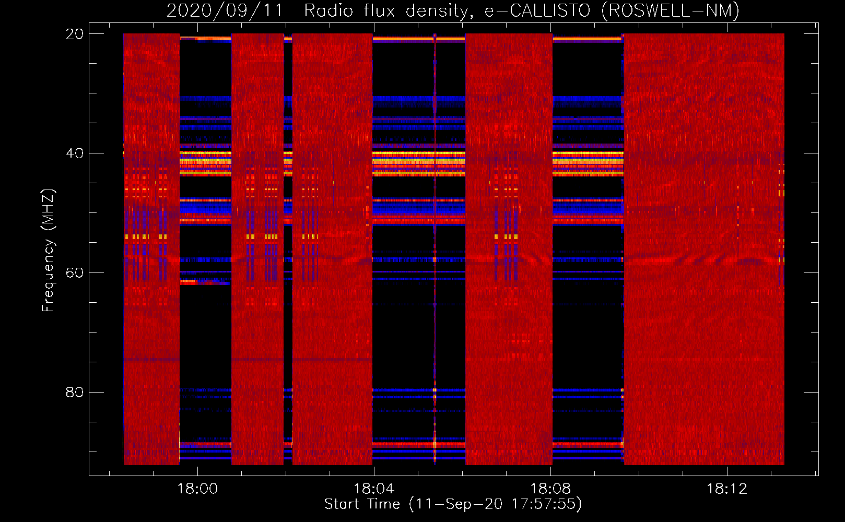Click the plot title mentioning e-CALLISTO (ROSWELL-NM)

tap(453, 10)
